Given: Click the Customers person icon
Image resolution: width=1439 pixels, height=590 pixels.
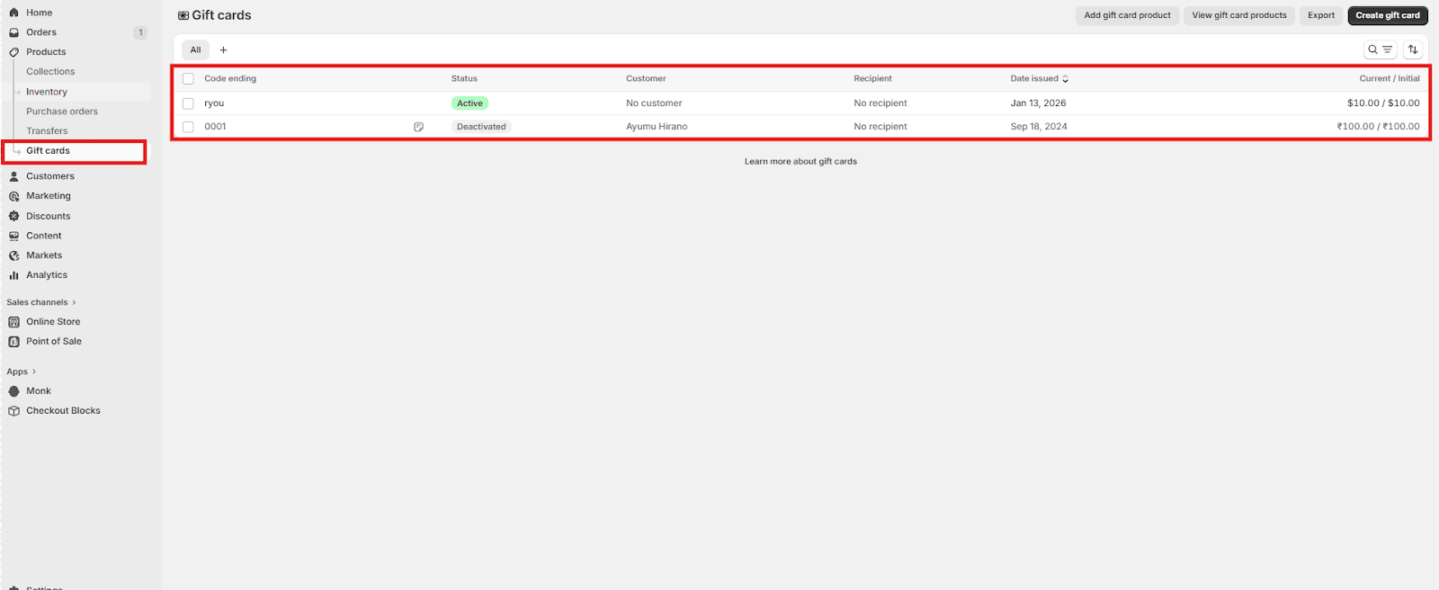Looking at the screenshot, I should (x=13, y=176).
